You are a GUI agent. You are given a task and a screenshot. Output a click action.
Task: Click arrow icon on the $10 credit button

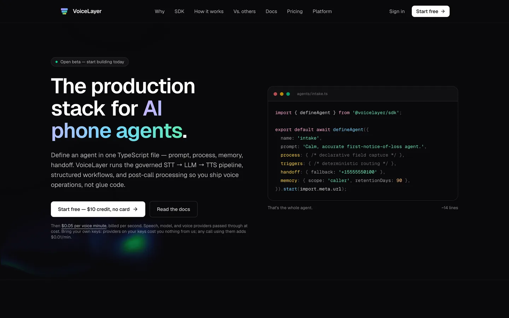click(135, 209)
